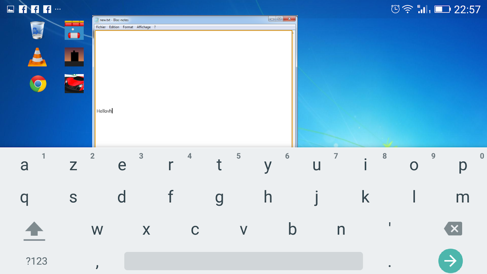Tap the letter l key

point(414,197)
